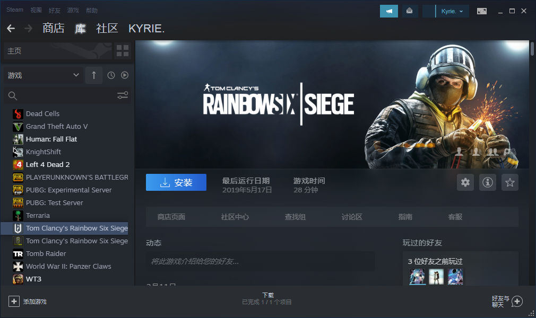536x318 pixels.
Task: Go to the 库 tab
Action: (80, 28)
